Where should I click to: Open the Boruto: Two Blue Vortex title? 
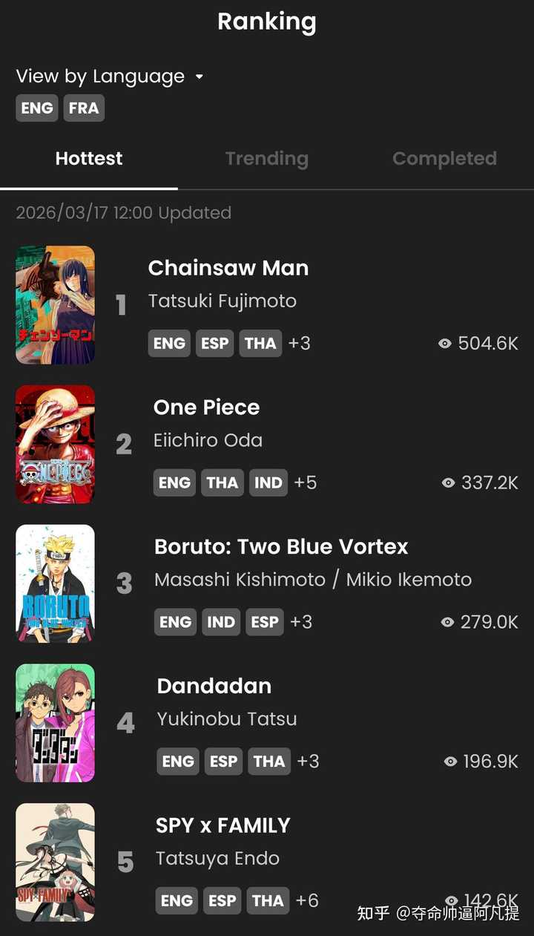click(281, 547)
